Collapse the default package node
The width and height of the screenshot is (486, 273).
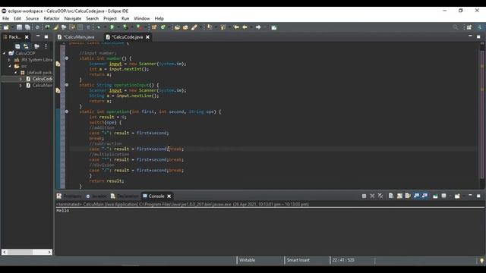[15, 73]
